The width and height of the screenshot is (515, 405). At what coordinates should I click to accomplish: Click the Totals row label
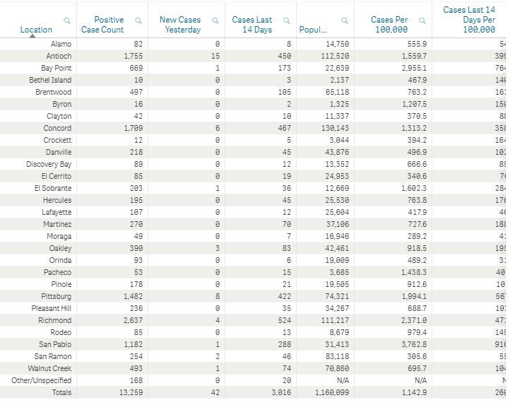61,392
